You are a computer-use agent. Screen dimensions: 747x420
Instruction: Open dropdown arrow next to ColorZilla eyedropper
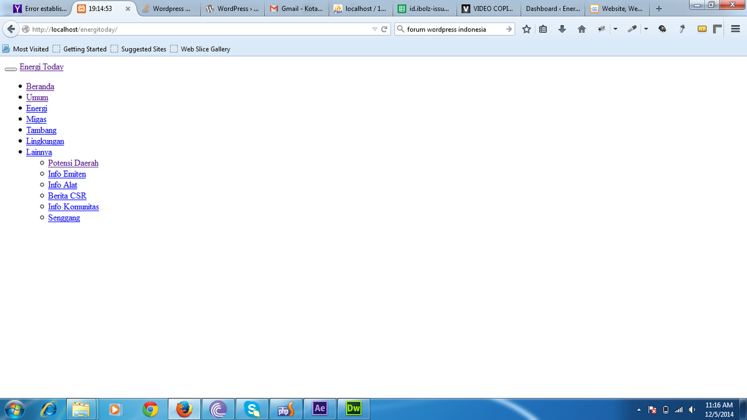(x=645, y=29)
